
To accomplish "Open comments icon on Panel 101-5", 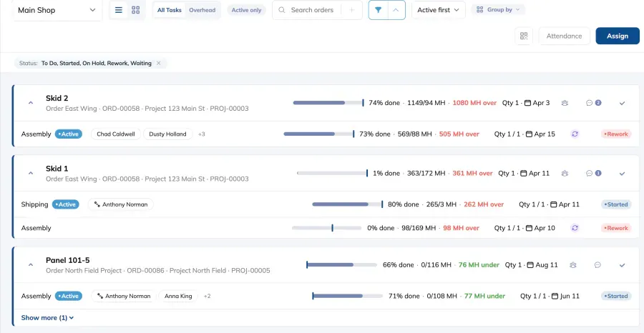I will click(x=597, y=265).
